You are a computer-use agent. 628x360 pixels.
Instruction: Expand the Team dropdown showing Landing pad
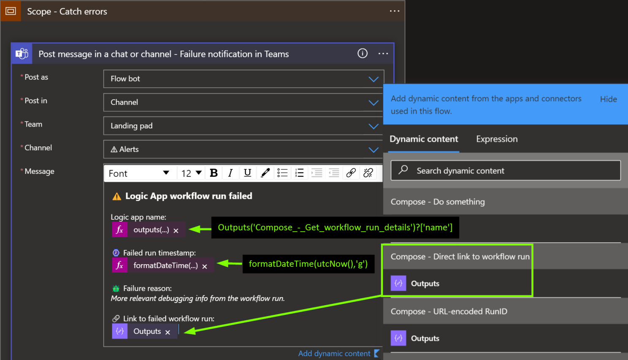373,126
